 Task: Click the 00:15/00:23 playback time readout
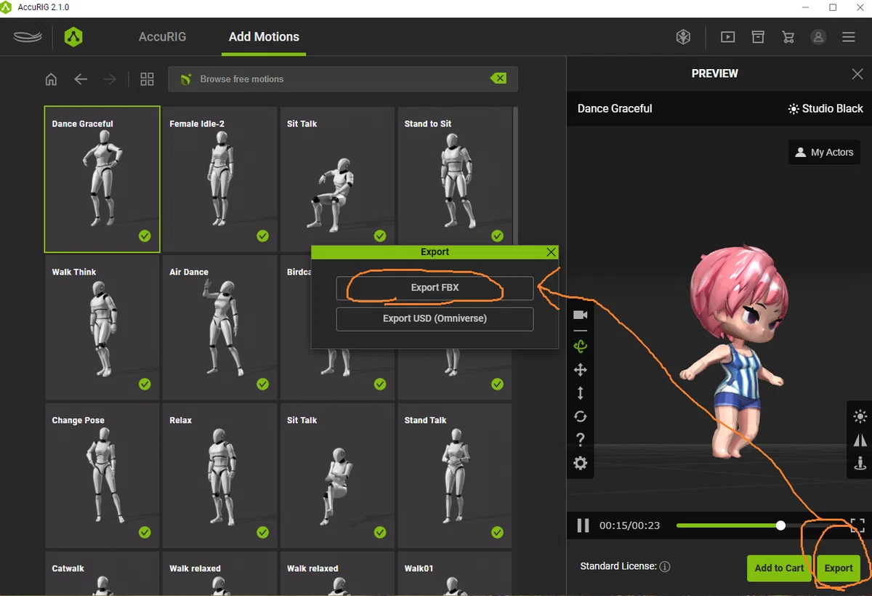pos(629,525)
